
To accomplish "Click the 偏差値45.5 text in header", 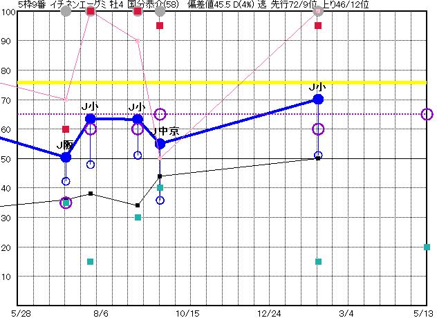I will pyautogui.click(x=194, y=5).
